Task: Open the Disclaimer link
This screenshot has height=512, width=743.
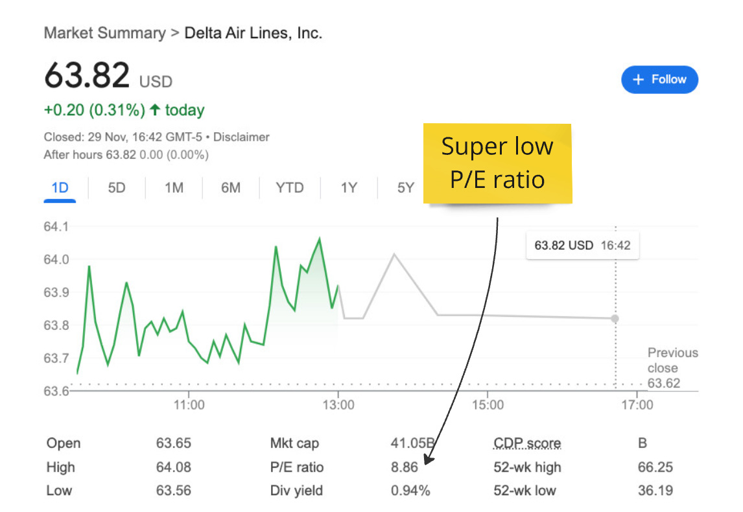Action: (x=241, y=137)
